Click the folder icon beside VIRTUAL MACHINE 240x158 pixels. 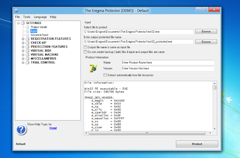pyautogui.click(x=27, y=55)
